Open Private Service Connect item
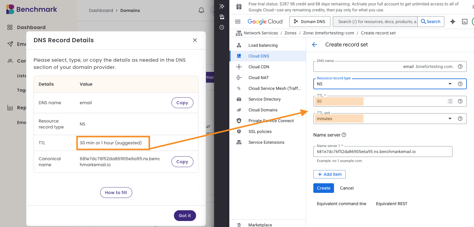 point(268,121)
